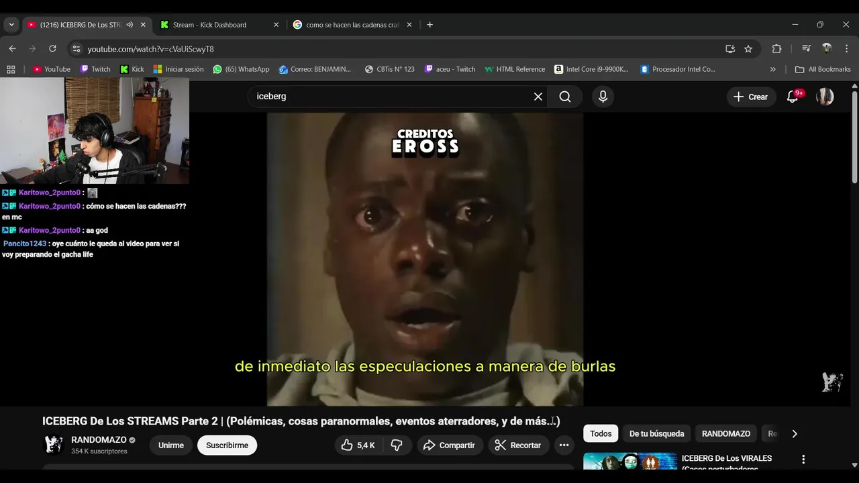Open the CBTis N° 123 bookmark
The width and height of the screenshot is (859, 483).
coord(390,69)
